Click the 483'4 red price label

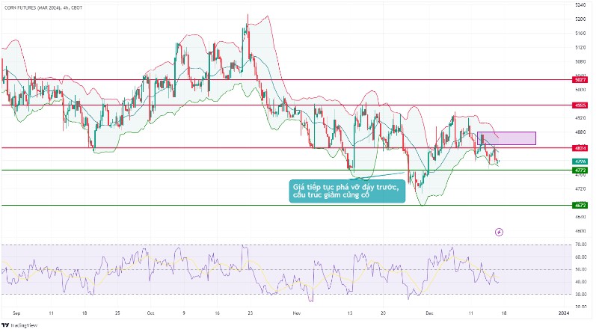(x=580, y=148)
